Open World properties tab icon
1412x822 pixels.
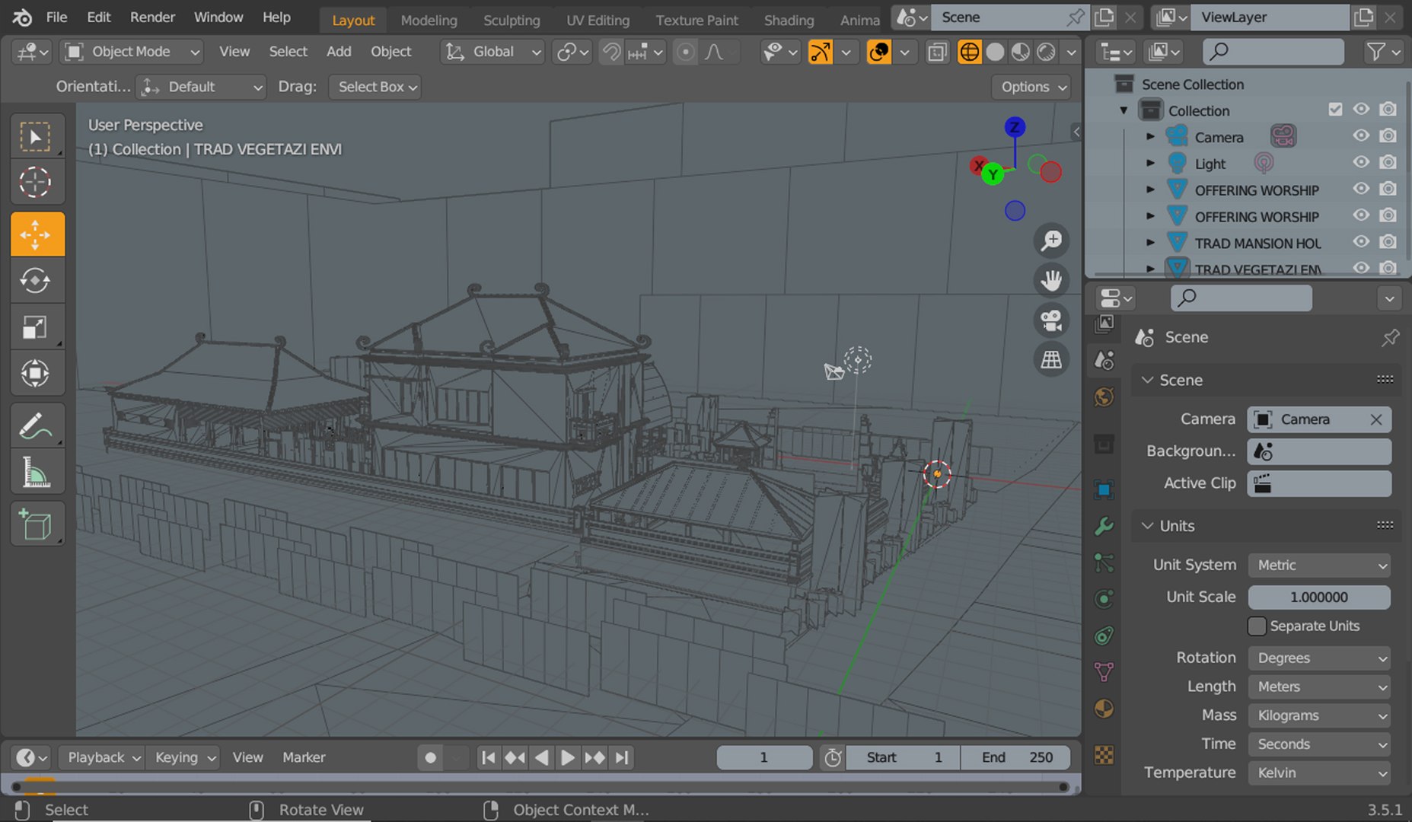coord(1104,397)
